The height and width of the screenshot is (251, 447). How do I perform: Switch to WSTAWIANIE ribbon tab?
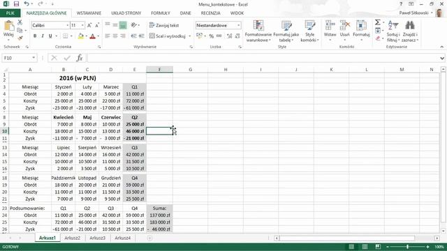click(x=89, y=13)
